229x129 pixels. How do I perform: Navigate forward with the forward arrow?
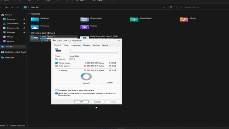coord(6,7)
